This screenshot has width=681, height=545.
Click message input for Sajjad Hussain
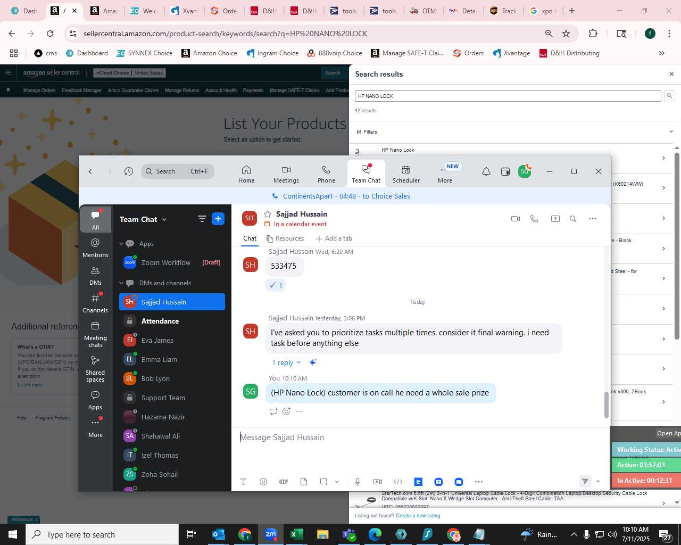420,437
